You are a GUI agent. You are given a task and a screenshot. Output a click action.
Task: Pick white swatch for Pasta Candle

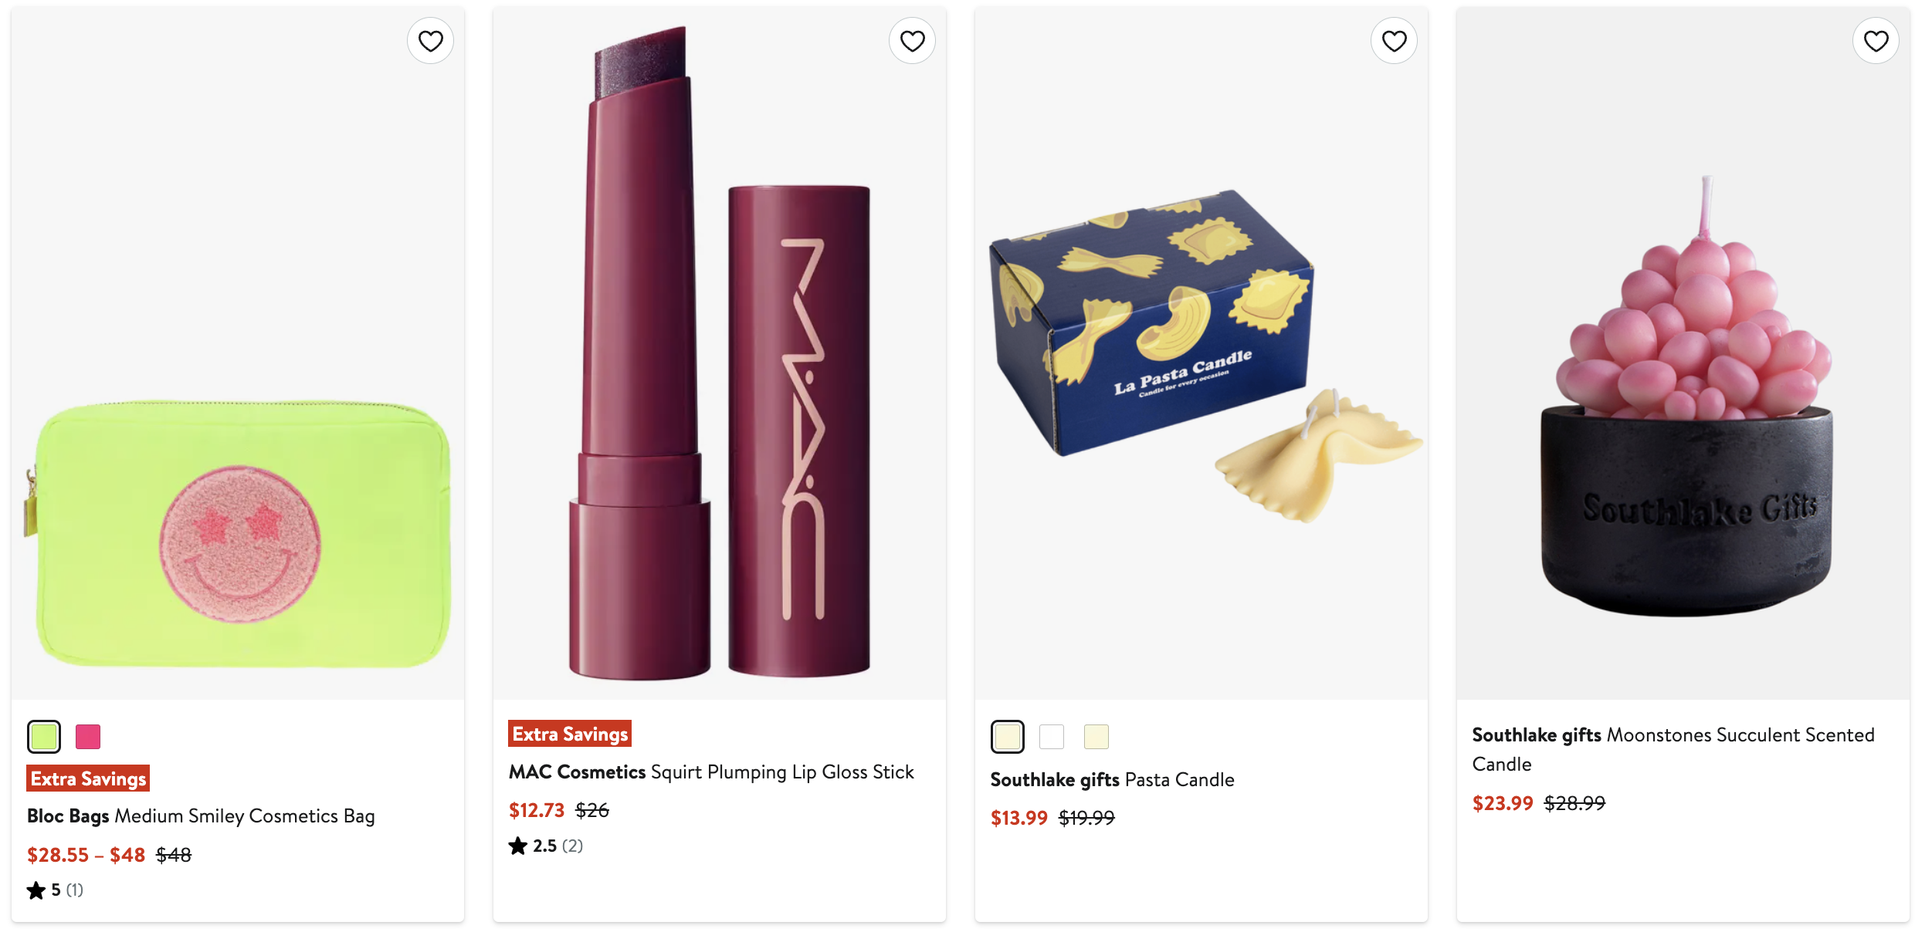[1052, 737]
